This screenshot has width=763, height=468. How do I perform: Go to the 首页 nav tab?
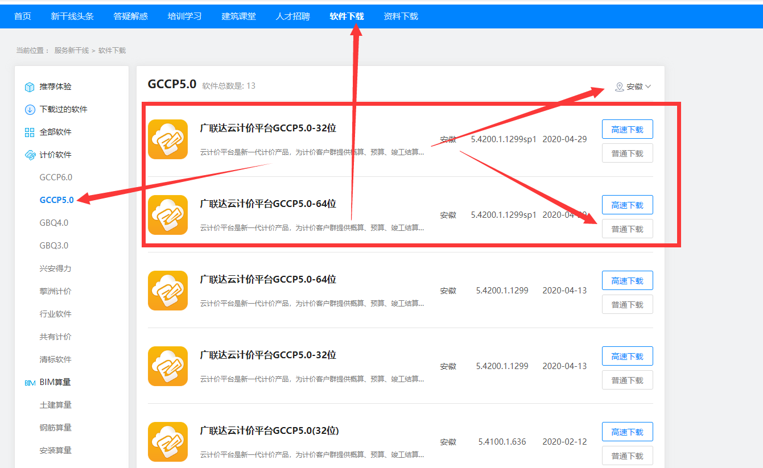23,16
